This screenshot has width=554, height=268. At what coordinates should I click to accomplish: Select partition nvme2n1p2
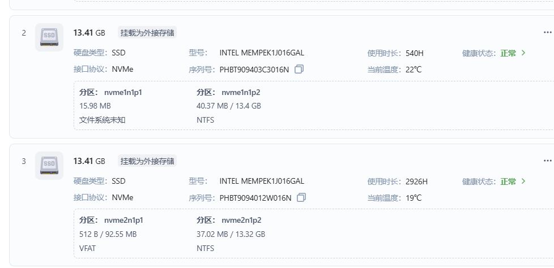point(241,221)
